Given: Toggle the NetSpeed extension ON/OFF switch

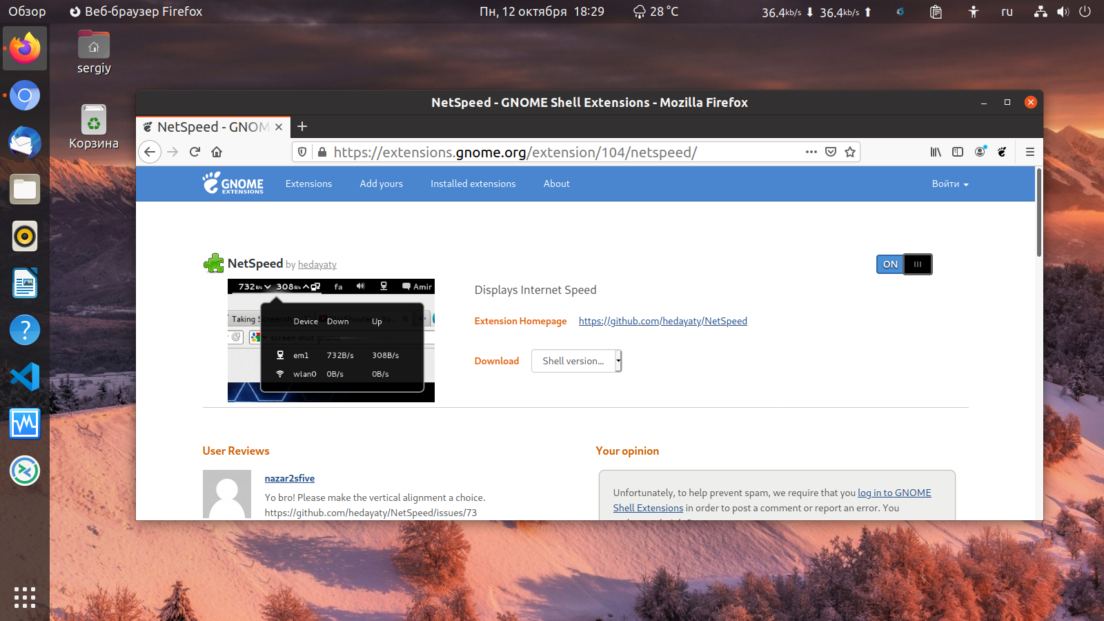Looking at the screenshot, I should 904,264.
